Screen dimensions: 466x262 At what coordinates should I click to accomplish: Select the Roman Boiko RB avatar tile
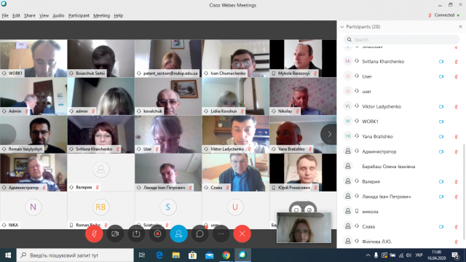click(x=100, y=210)
